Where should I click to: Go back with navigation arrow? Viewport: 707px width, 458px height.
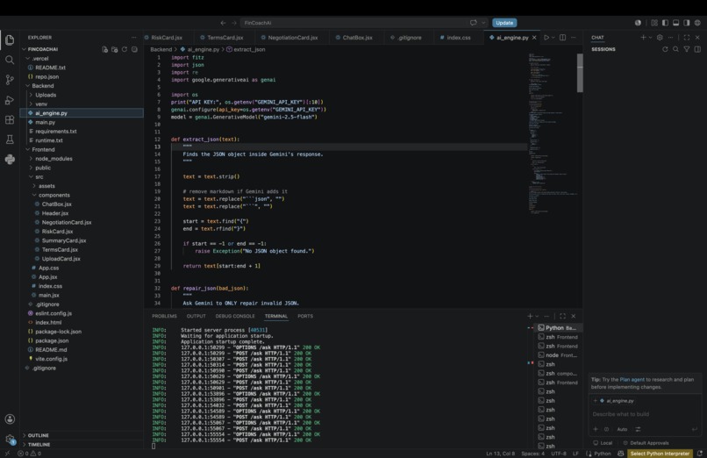click(223, 23)
